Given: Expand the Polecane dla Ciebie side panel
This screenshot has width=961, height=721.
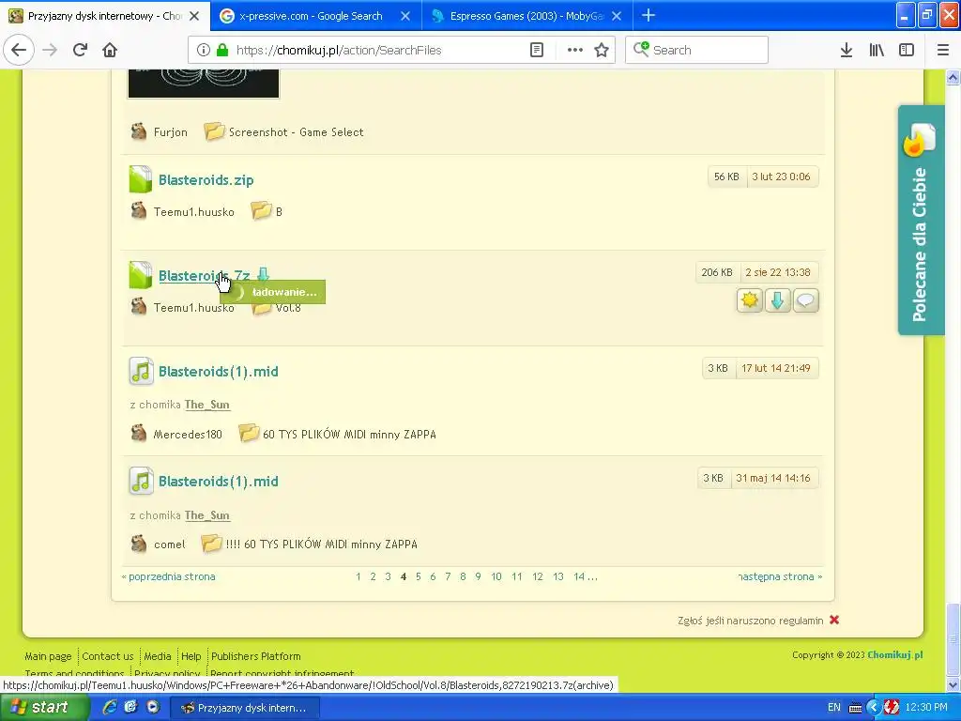Looking at the screenshot, I should [x=922, y=220].
